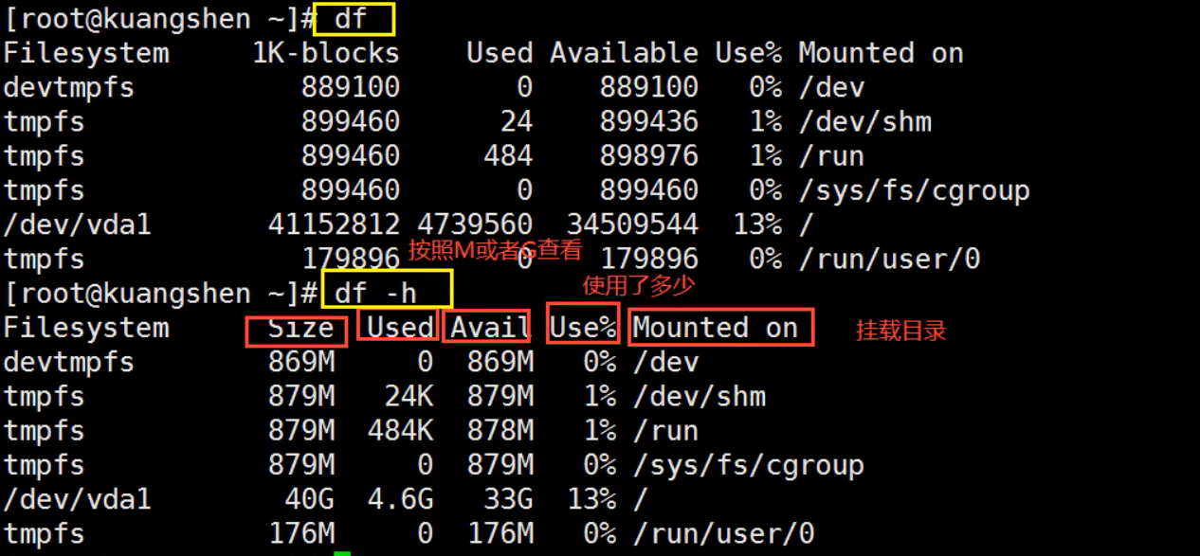Viewport: 1200px width, 556px height.
Task: Select the 'df -h' command text
Action: [375, 293]
